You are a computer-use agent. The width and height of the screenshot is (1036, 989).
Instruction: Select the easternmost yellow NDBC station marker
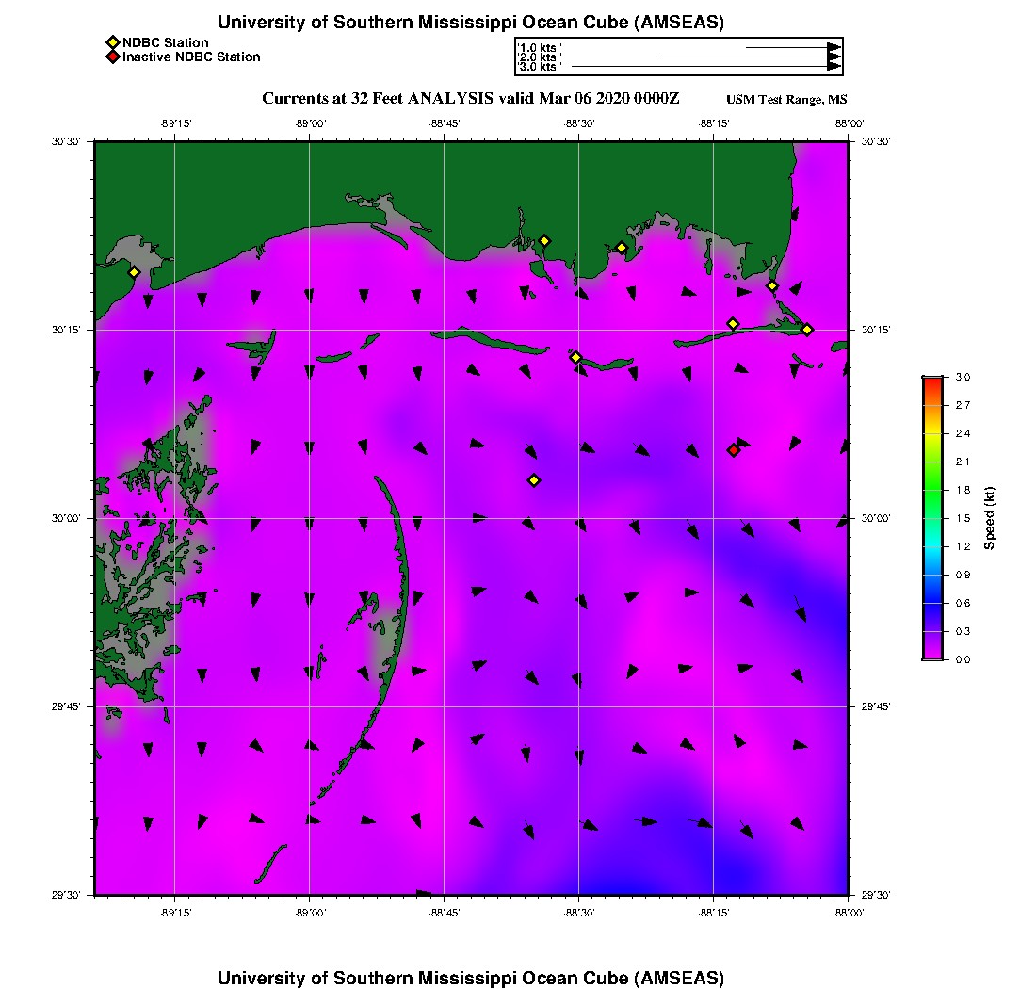pyautogui.click(x=807, y=329)
